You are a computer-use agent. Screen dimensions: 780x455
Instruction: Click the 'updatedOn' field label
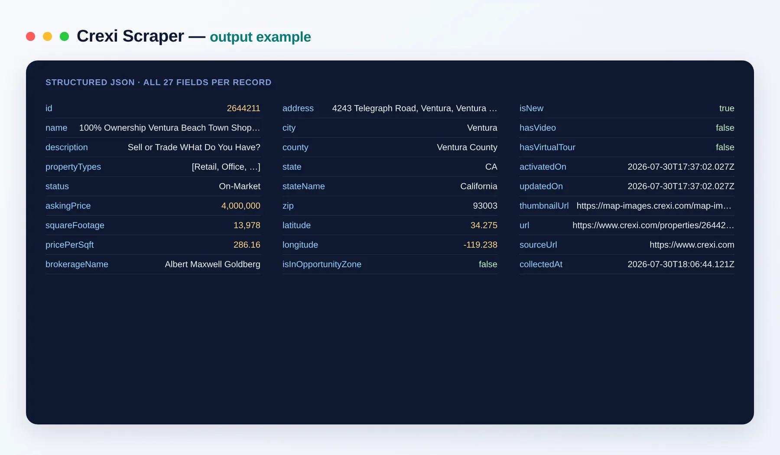coord(541,186)
